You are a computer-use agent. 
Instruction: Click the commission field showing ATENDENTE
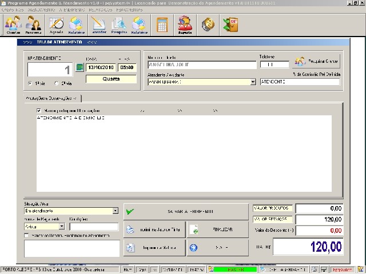[300, 82]
